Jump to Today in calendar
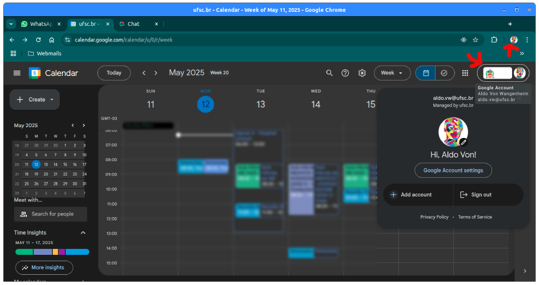Viewport: 539px width, 285px height. [x=114, y=73]
